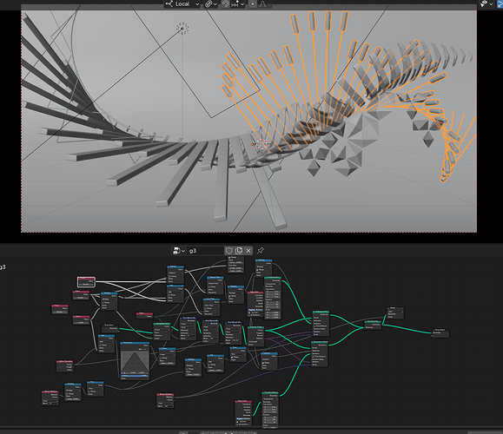Viewport: 503px width, 434px height.
Task: Toggle the pin node tree icon
Action: pyautogui.click(x=260, y=251)
